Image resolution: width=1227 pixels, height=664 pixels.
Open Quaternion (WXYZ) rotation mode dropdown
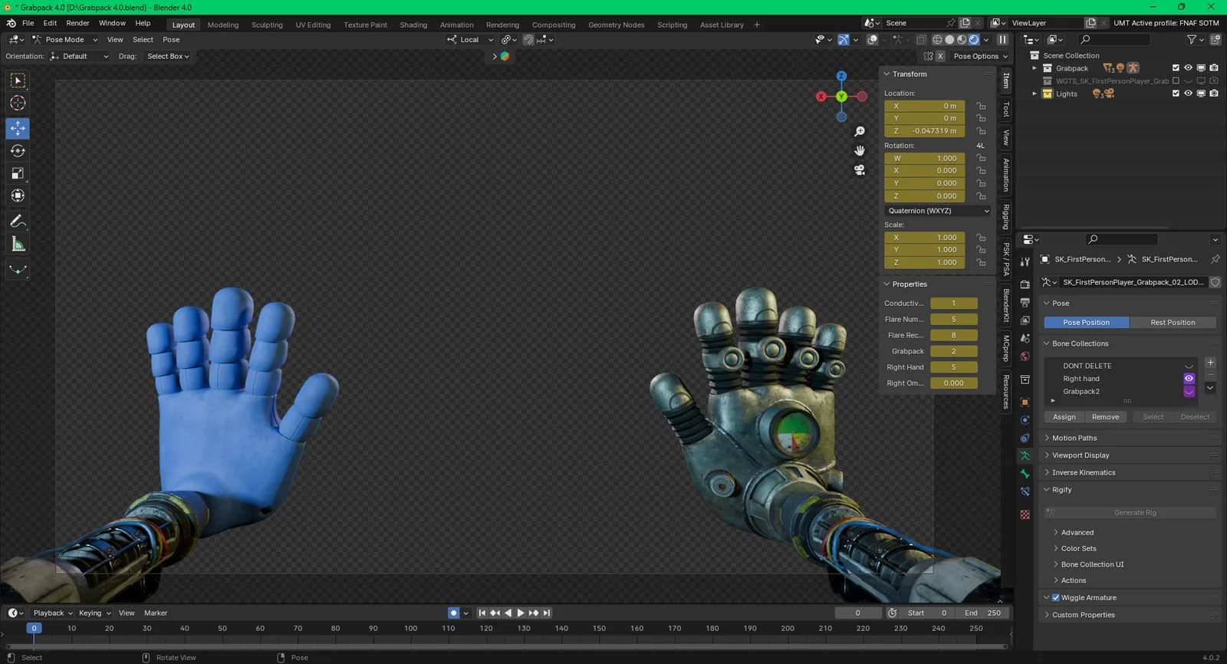938,211
